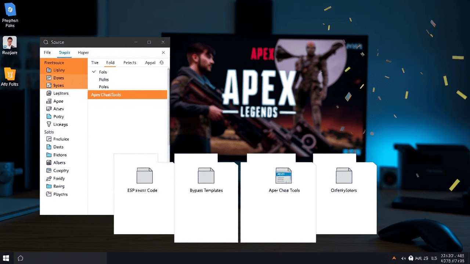Select the highlighted Apex CheatTools row
Screen dimensions: 470x264
point(127,95)
